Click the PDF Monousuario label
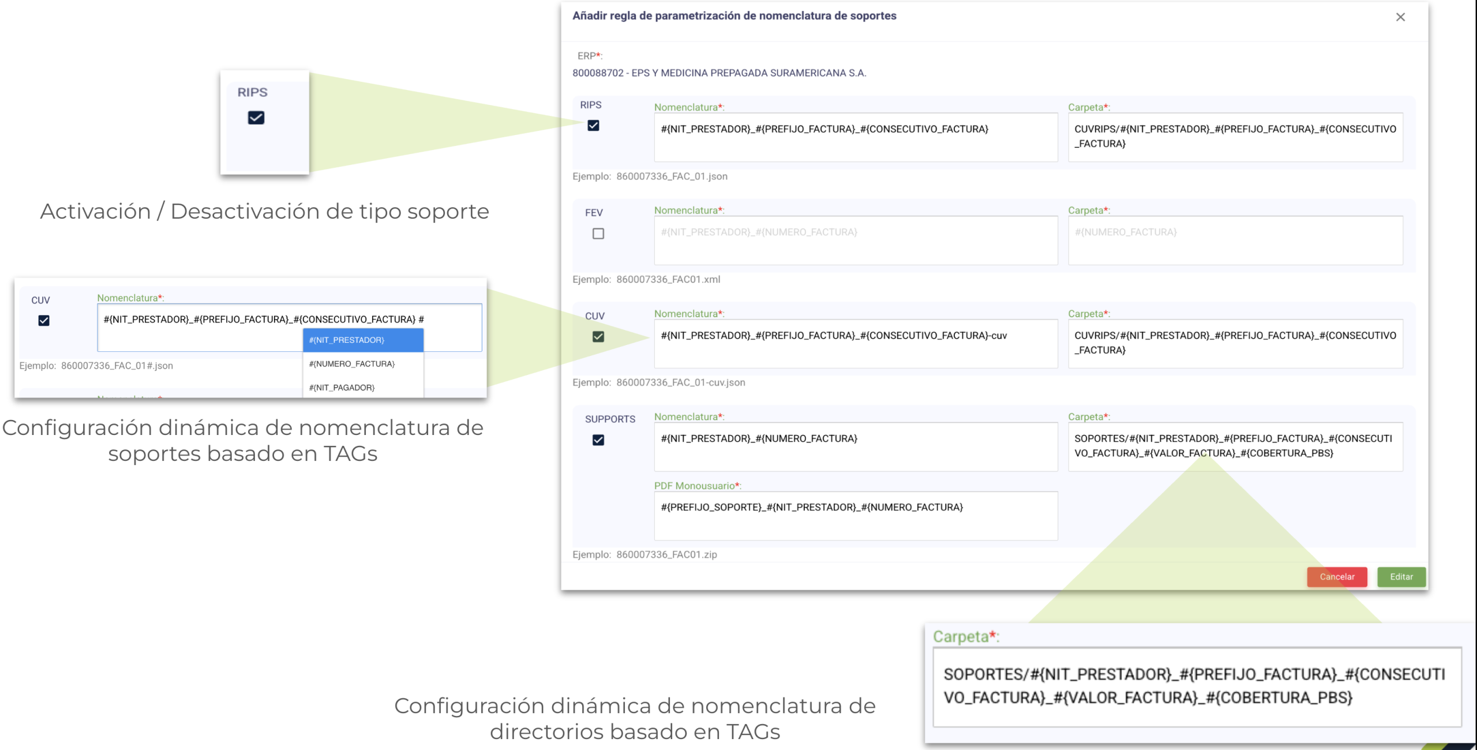The image size is (1477, 750). tap(697, 486)
